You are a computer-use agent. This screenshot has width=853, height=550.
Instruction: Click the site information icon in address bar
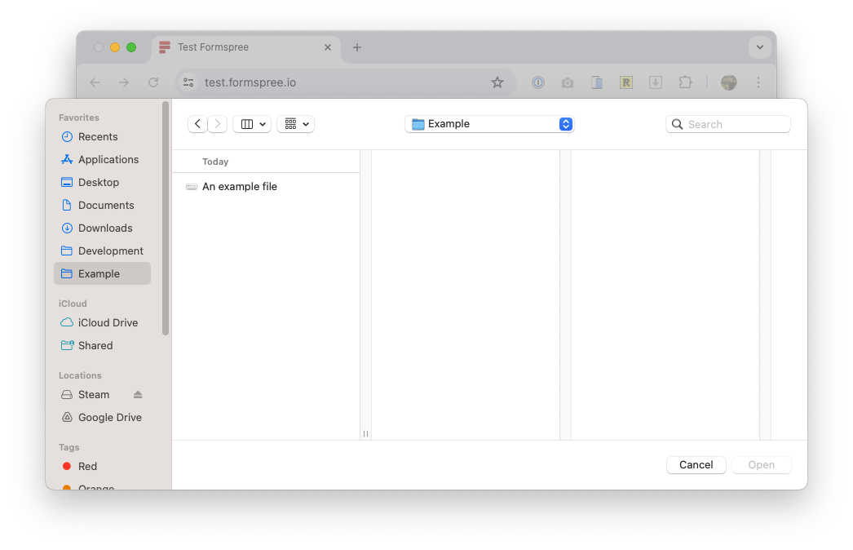pos(188,82)
